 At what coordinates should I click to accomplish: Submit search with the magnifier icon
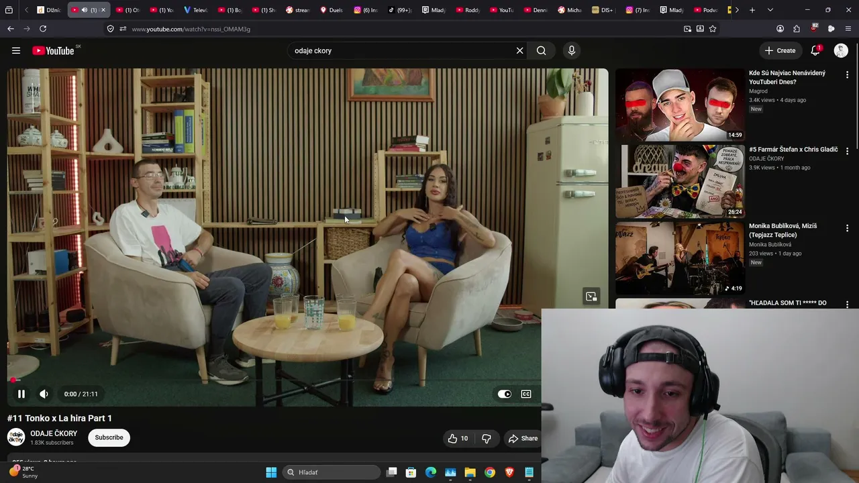(x=542, y=50)
